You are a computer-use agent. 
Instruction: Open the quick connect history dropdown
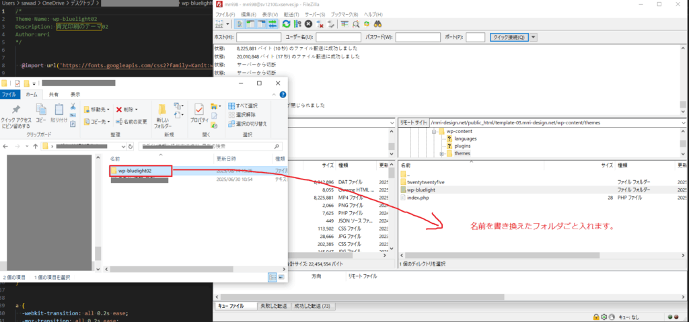click(x=534, y=37)
